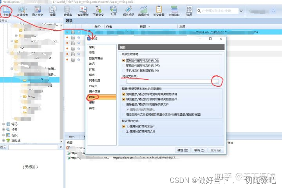Click 确定 (O) button in options dialog
The width and height of the screenshot is (282, 188).
tap(183, 150)
